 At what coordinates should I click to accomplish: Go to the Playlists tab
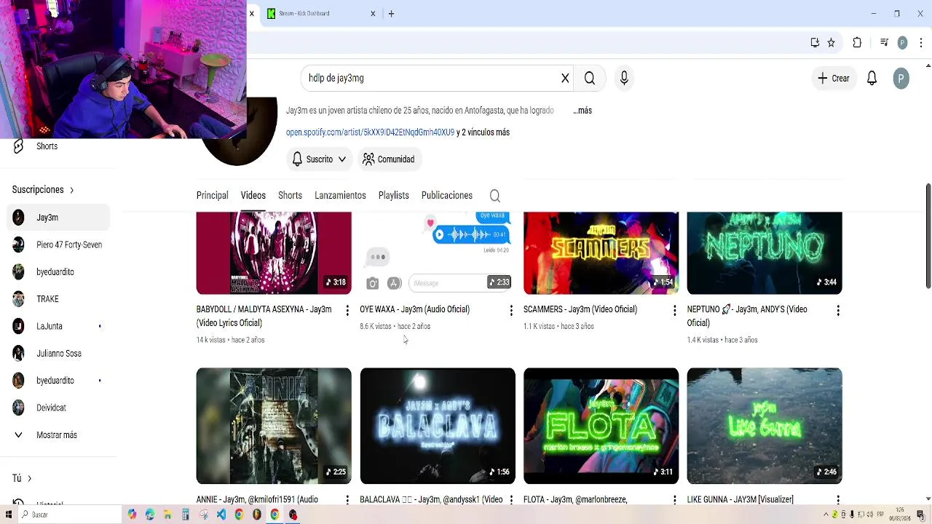(x=393, y=195)
